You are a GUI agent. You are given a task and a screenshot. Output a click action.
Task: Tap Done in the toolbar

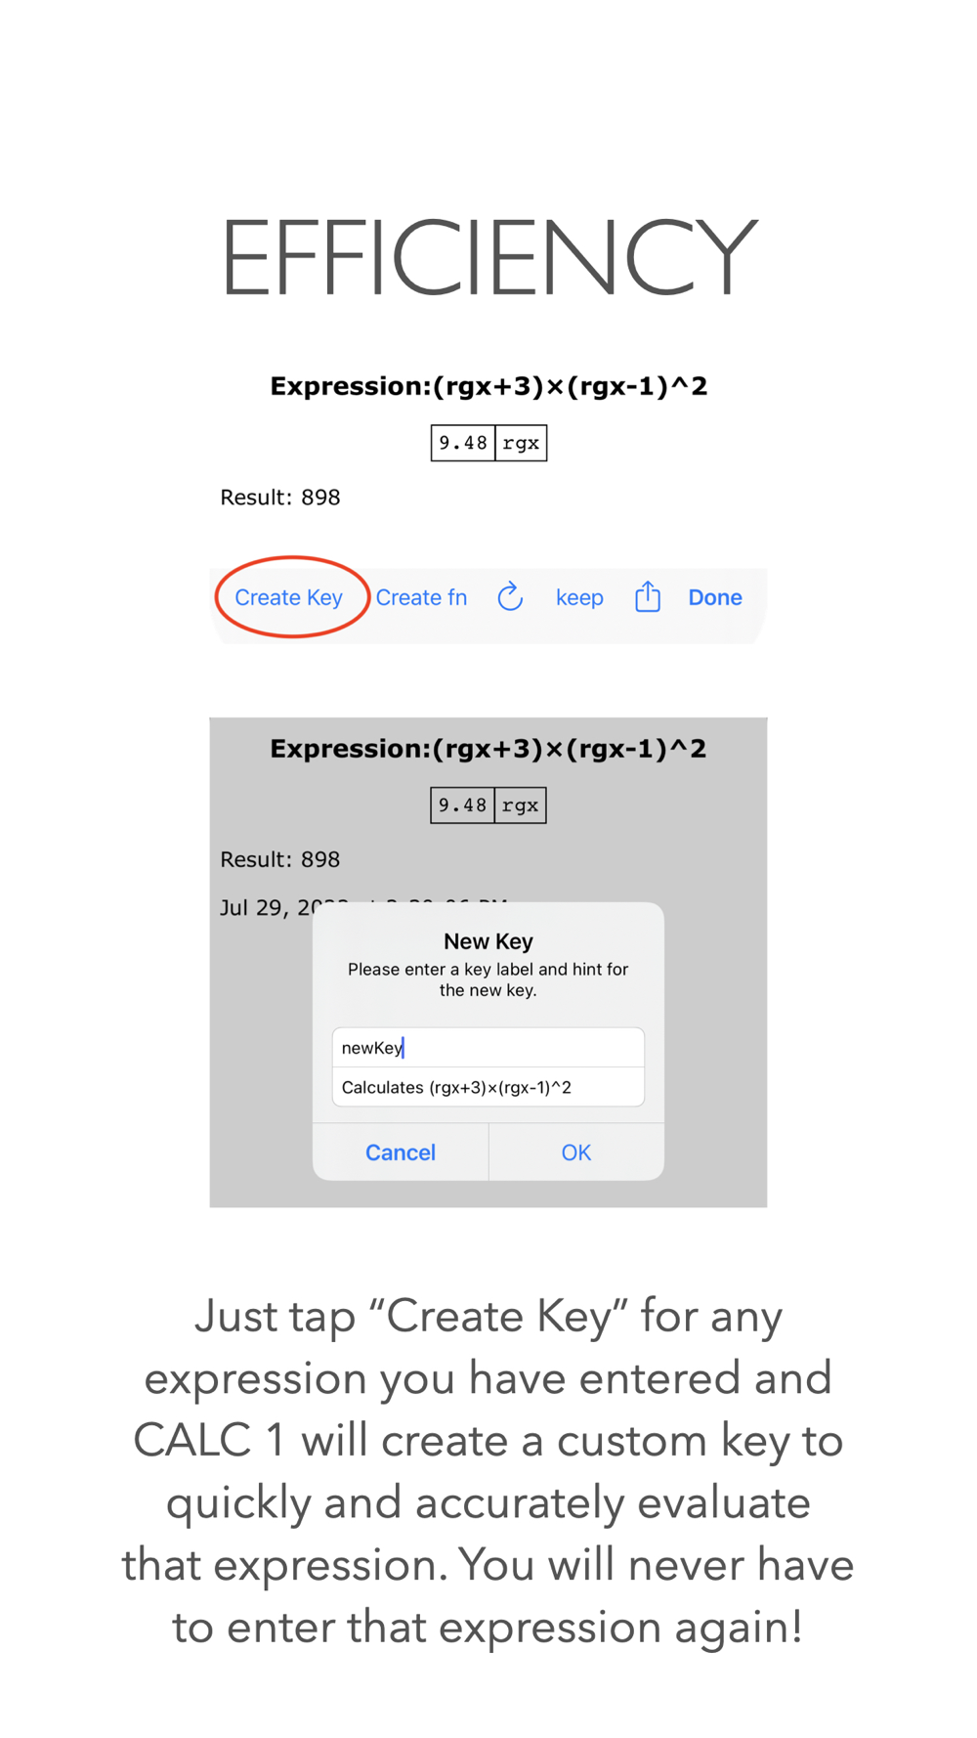coord(715,597)
